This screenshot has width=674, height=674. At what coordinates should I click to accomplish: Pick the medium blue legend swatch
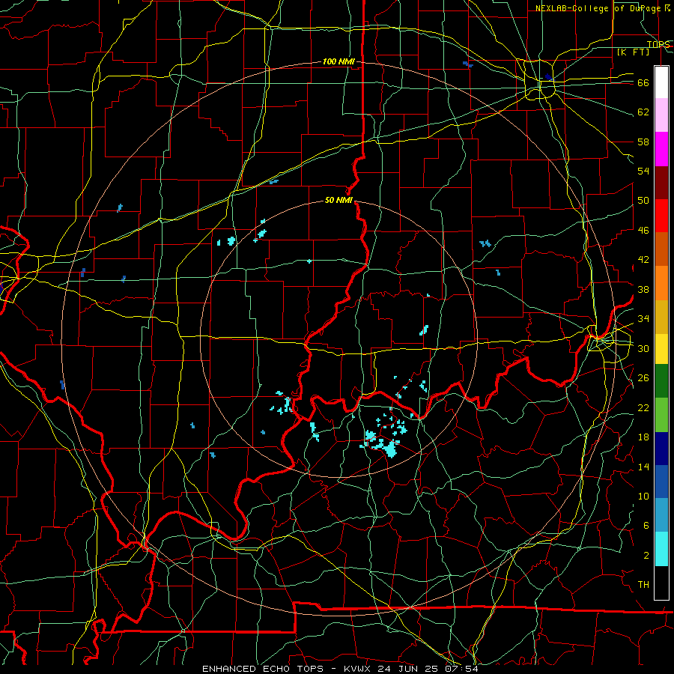661,482
